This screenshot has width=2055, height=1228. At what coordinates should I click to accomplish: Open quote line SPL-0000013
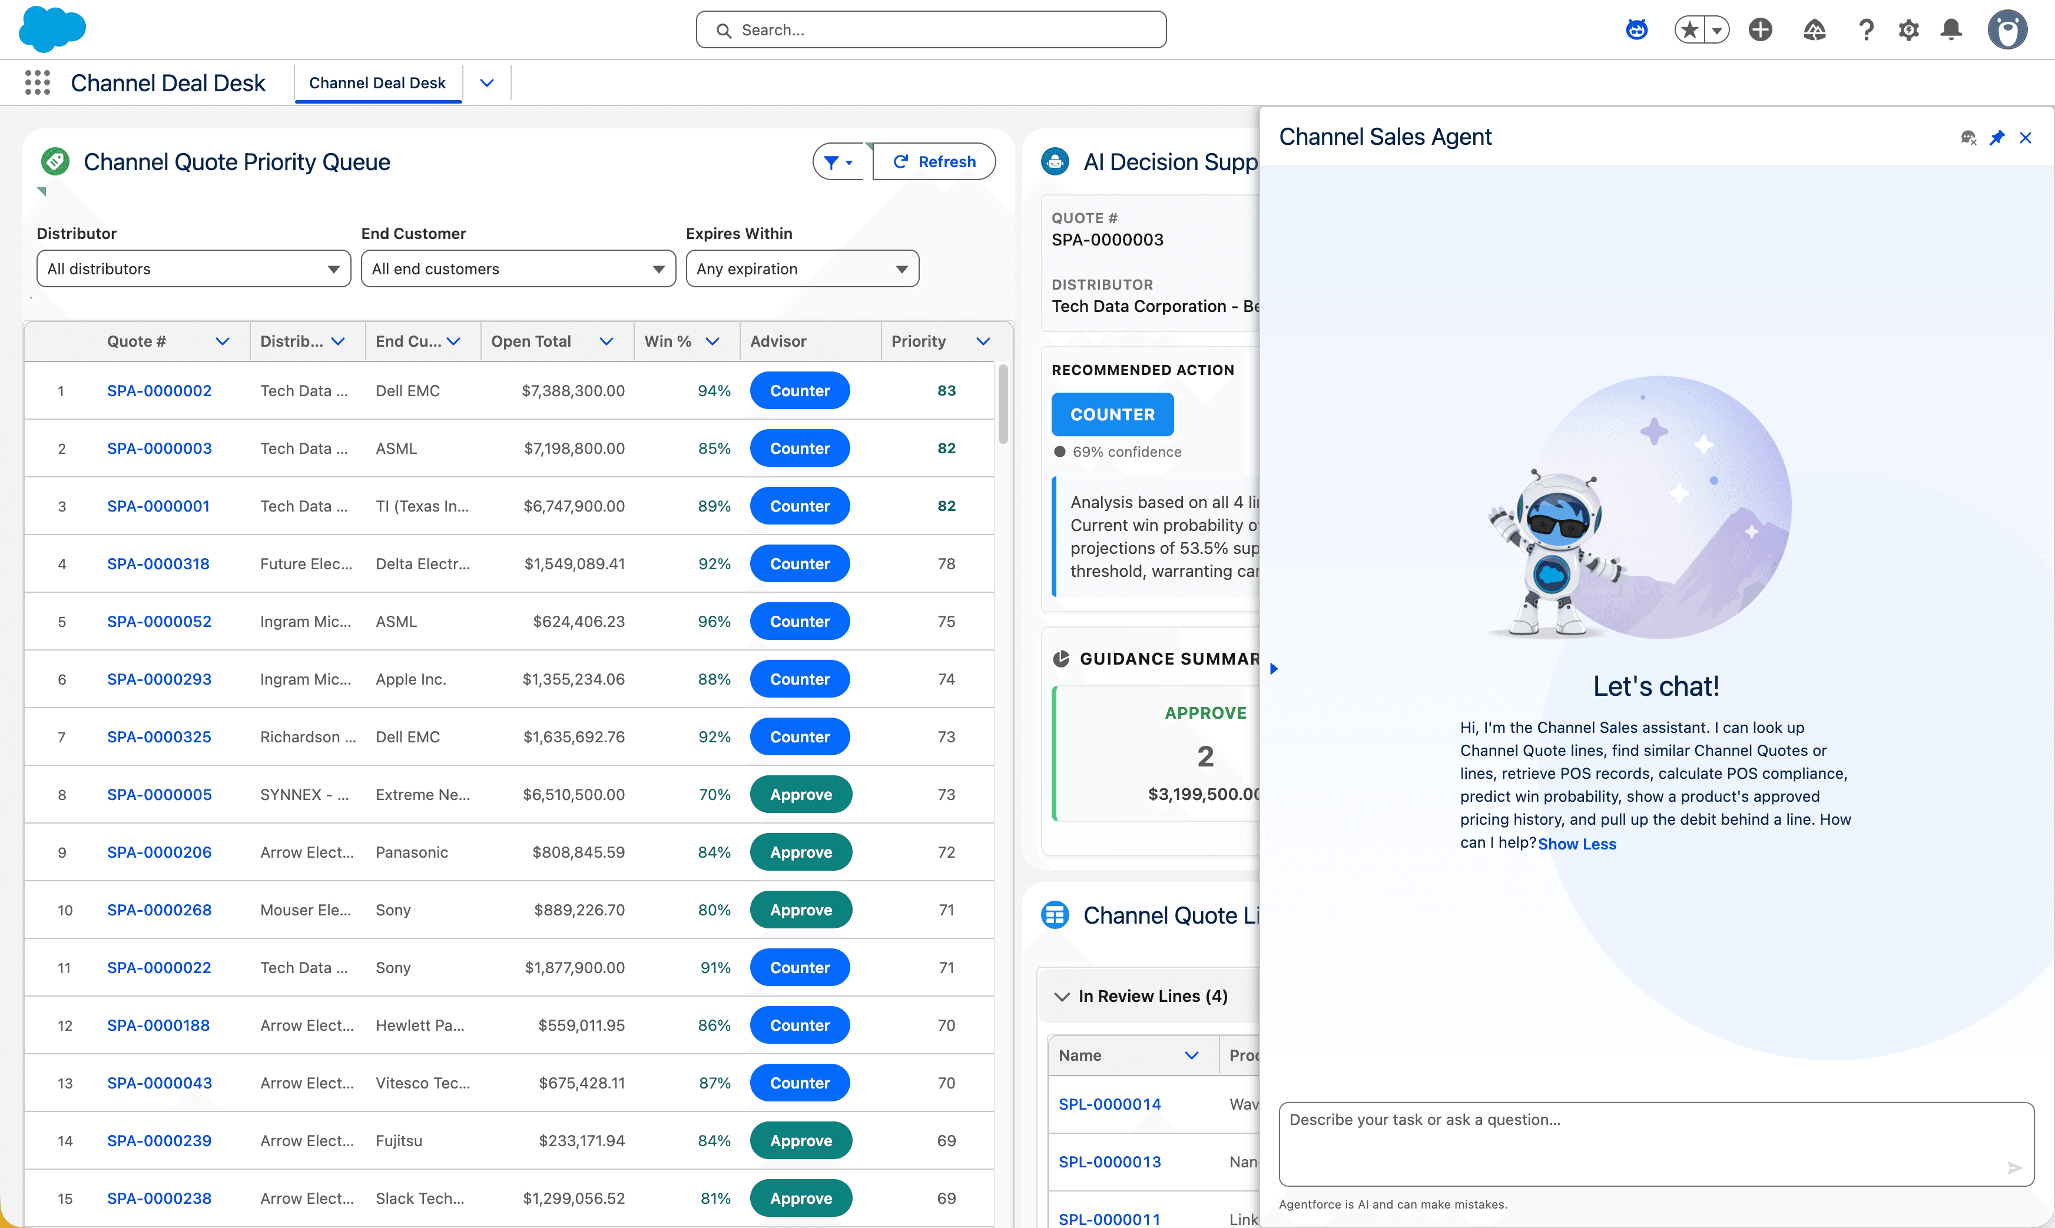pos(1109,1162)
